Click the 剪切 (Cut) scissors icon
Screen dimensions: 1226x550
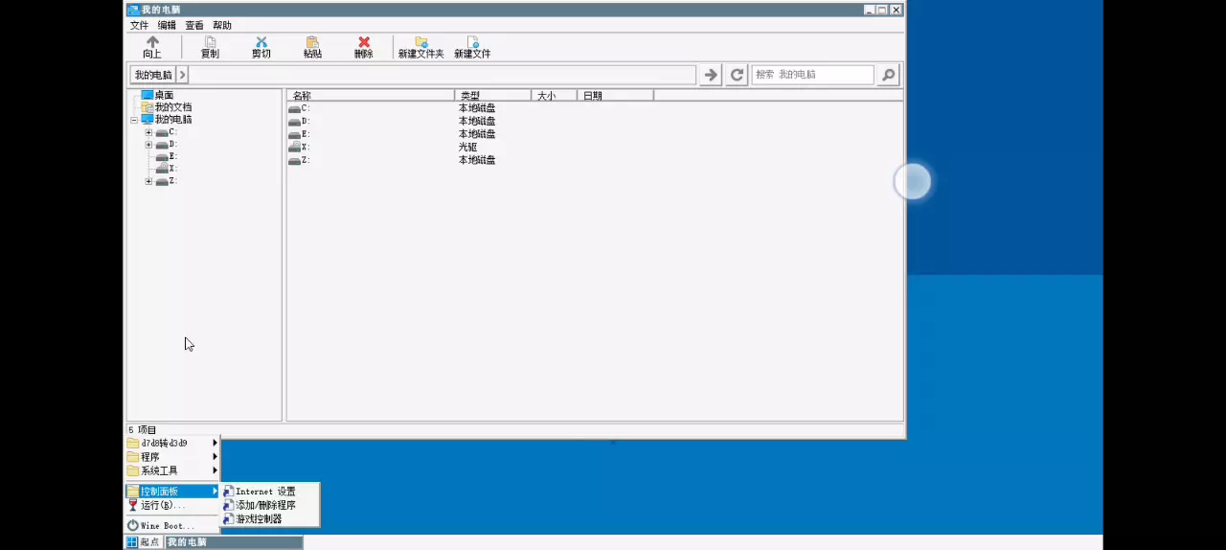pyautogui.click(x=261, y=43)
